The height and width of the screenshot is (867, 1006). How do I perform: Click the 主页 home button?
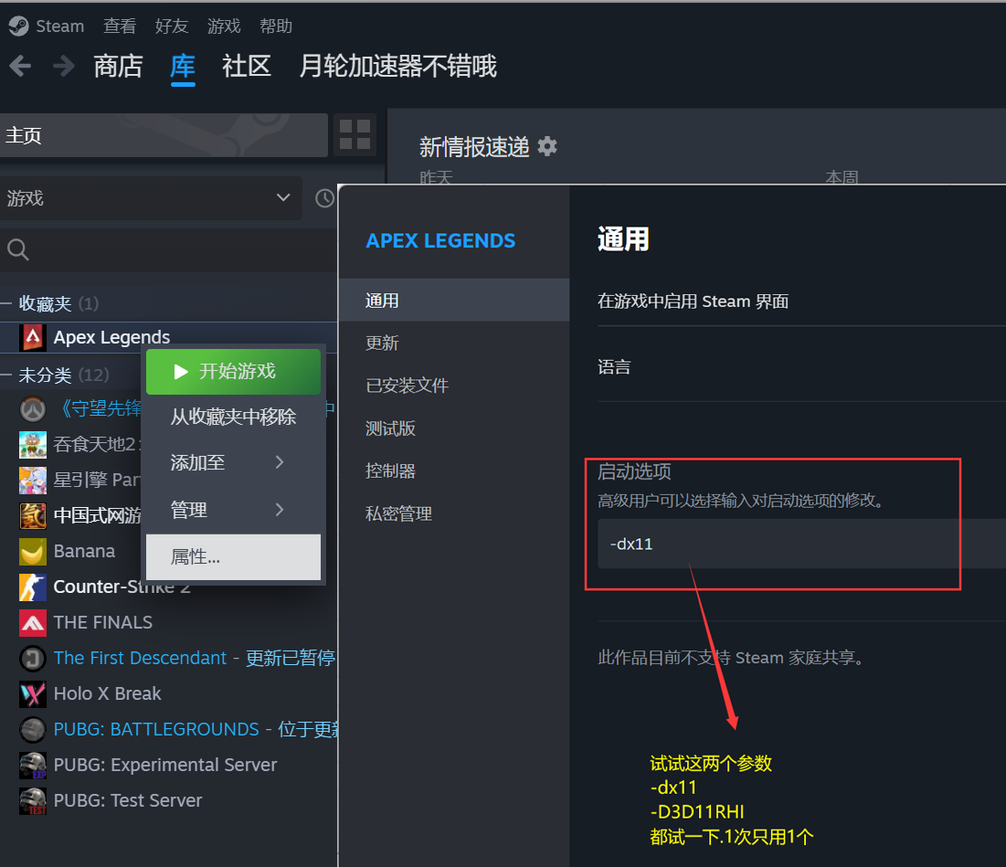pos(164,134)
